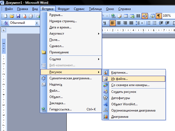Screen dimensions: 175x131
Task: Choose Закладка... menu entry
Action: point(71,103)
